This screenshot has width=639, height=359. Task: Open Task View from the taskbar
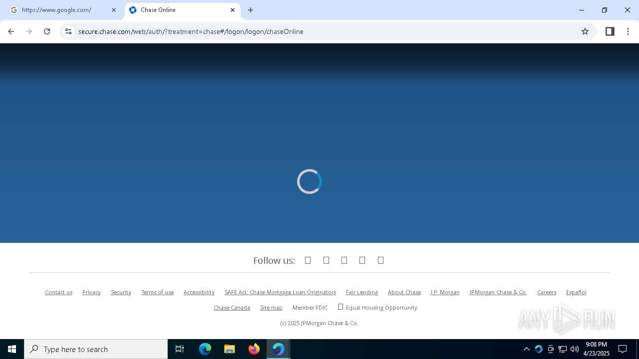(x=180, y=349)
